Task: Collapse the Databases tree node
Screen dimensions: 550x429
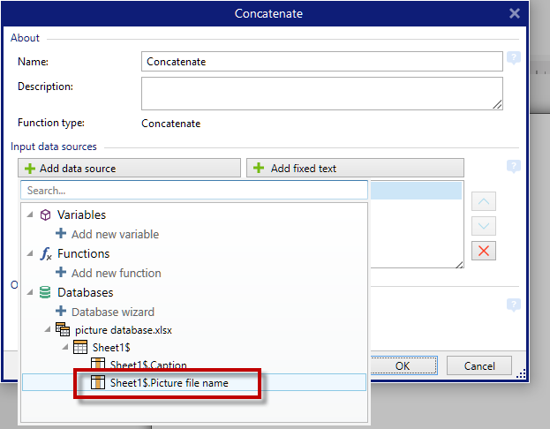Action: 31,293
